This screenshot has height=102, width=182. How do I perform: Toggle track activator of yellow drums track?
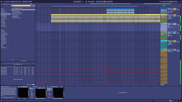pyautogui.click(x=175, y=15)
